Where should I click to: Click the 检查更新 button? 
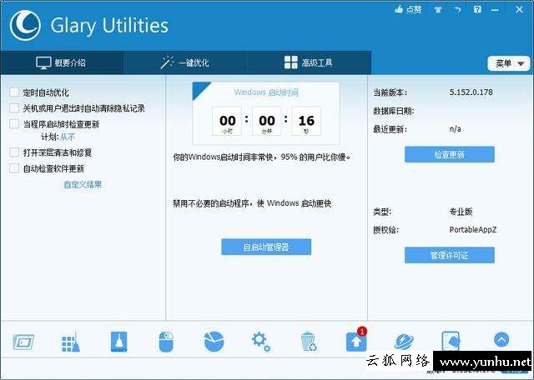(x=450, y=154)
